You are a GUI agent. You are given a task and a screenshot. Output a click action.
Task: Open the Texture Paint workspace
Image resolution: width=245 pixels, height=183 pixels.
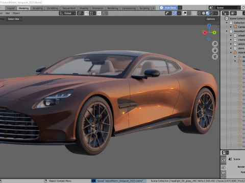pos(68,8)
